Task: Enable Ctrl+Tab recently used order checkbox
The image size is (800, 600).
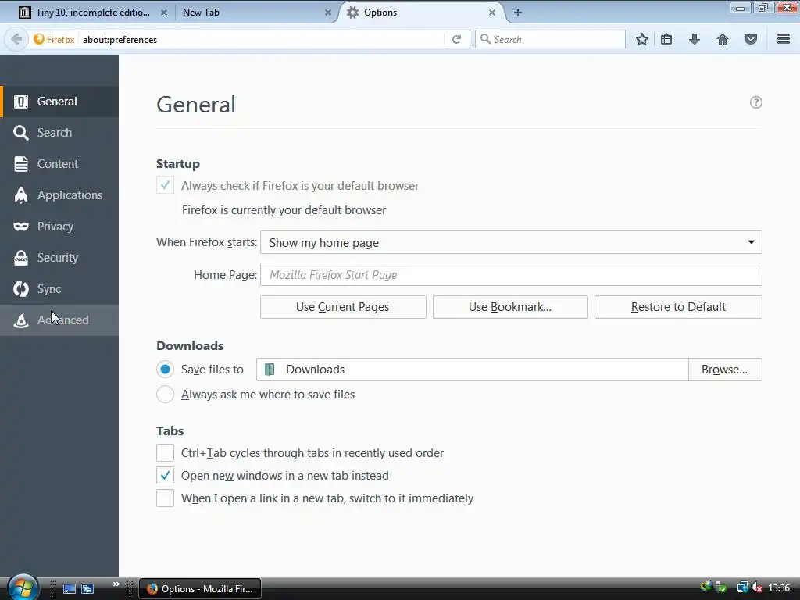Action: click(x=166, y=452)
